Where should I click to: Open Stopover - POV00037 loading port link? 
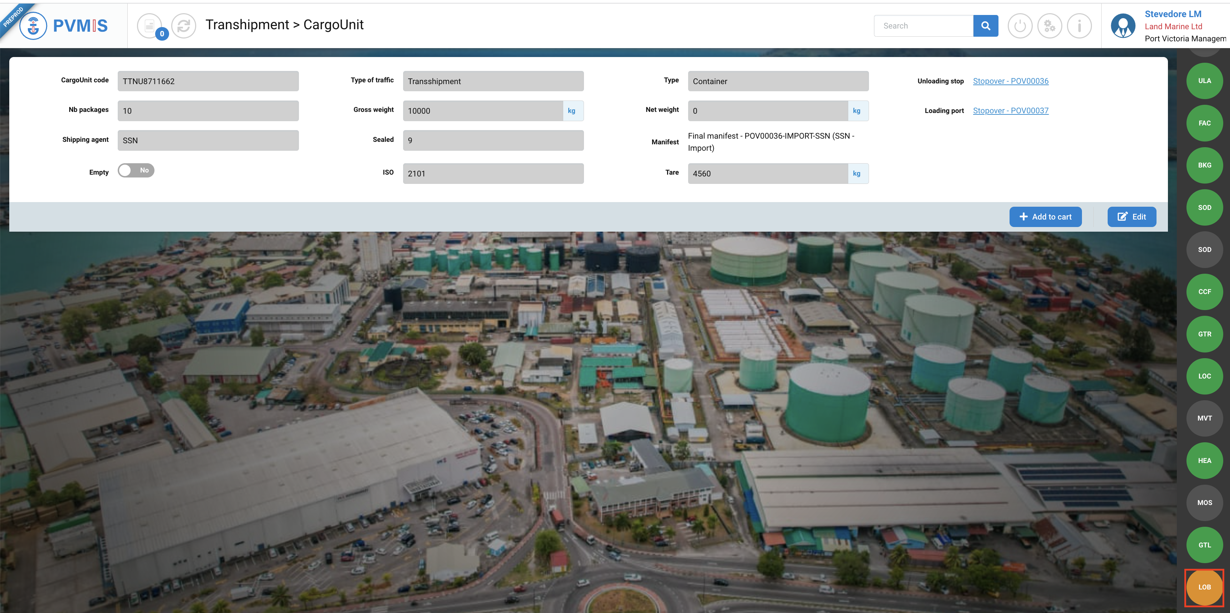tap(1010, 111)
